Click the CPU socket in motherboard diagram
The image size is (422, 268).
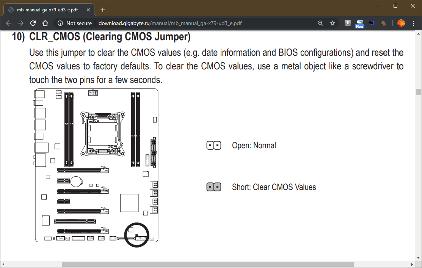(x=102, y=134)
